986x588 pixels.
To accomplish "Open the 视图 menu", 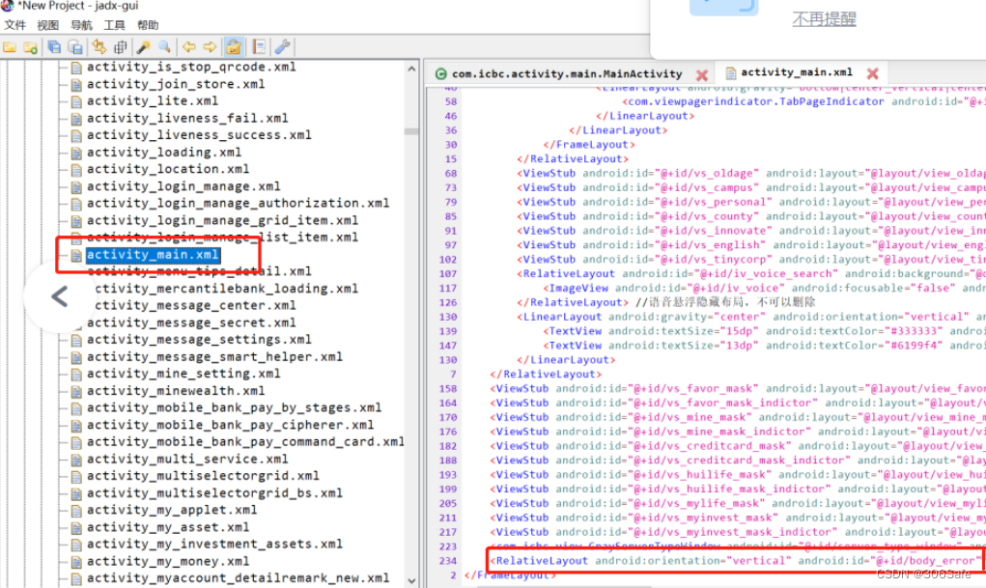I will pos(47,25).
